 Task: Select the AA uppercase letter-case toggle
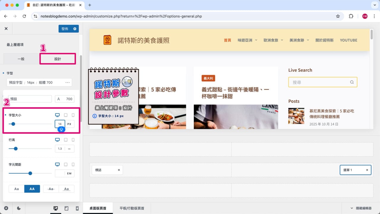(32, 189)
